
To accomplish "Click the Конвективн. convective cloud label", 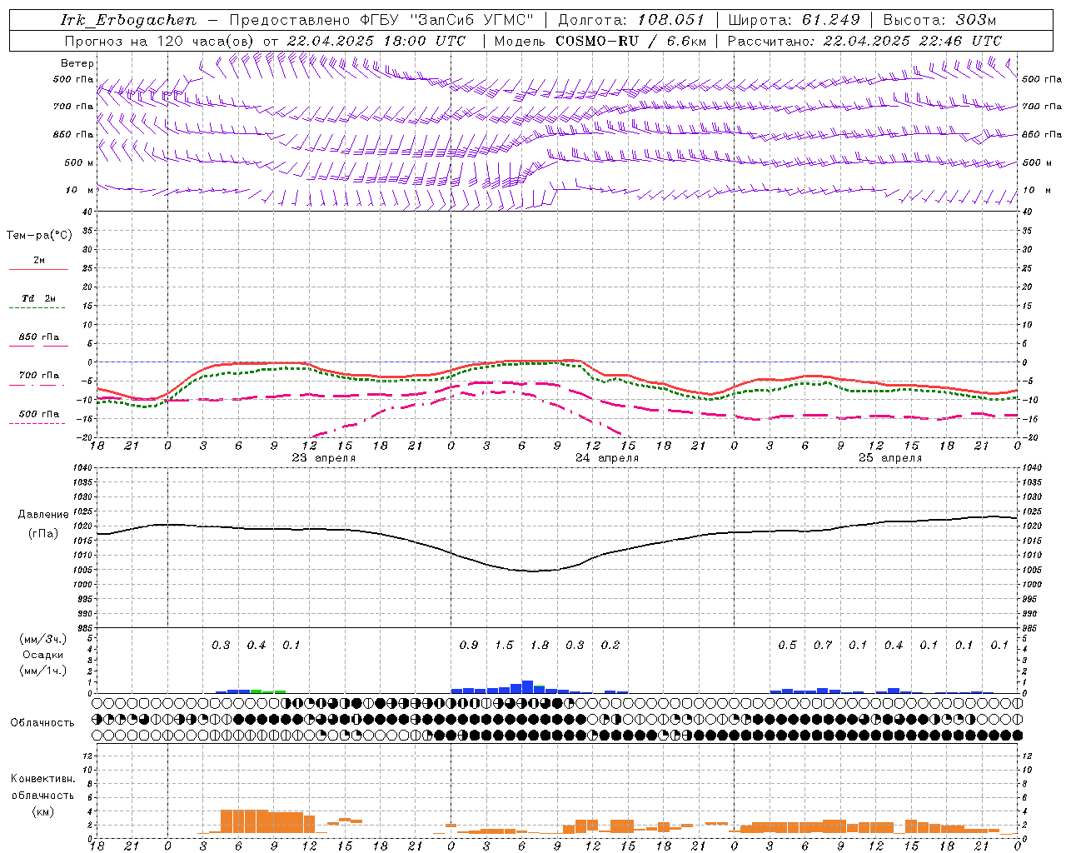I will click(x=42, y=779).
